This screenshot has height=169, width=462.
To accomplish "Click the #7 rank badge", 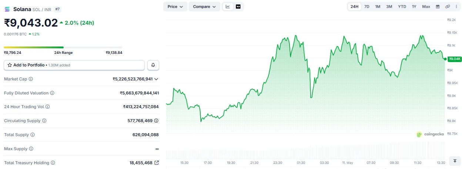I will click(58, 9).
